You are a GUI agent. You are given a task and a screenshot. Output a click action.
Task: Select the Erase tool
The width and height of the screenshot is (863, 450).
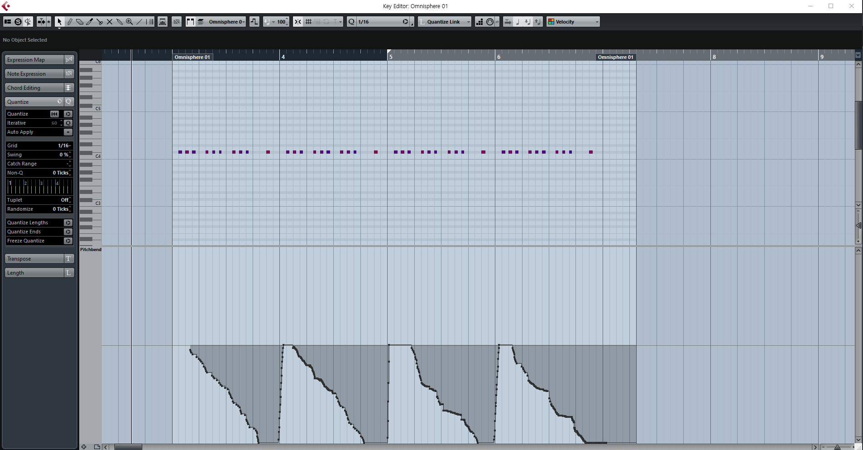tap(80, 22)
